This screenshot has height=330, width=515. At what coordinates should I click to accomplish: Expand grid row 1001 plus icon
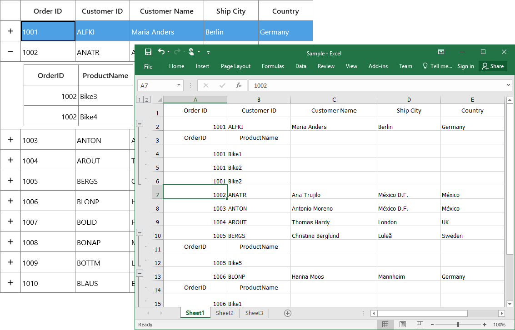(10, 31)
